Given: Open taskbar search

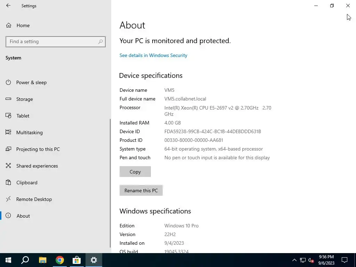Looking at the screenshot, I should click(x=25, y=260).
